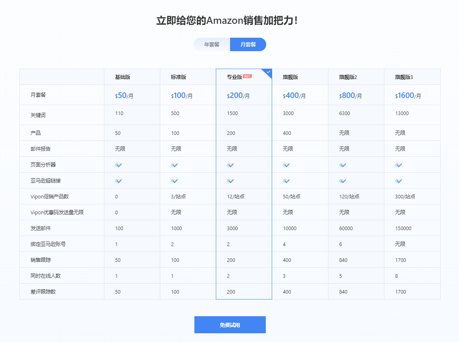Click the $1600/月 price

point(408,96)
